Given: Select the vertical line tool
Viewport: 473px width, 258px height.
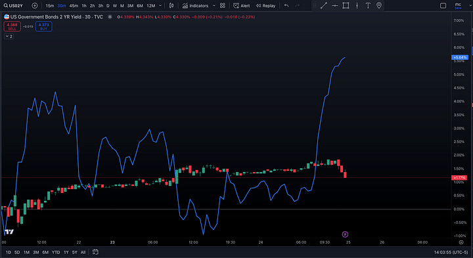Looking at the screenshot, I should coord(357,5).
